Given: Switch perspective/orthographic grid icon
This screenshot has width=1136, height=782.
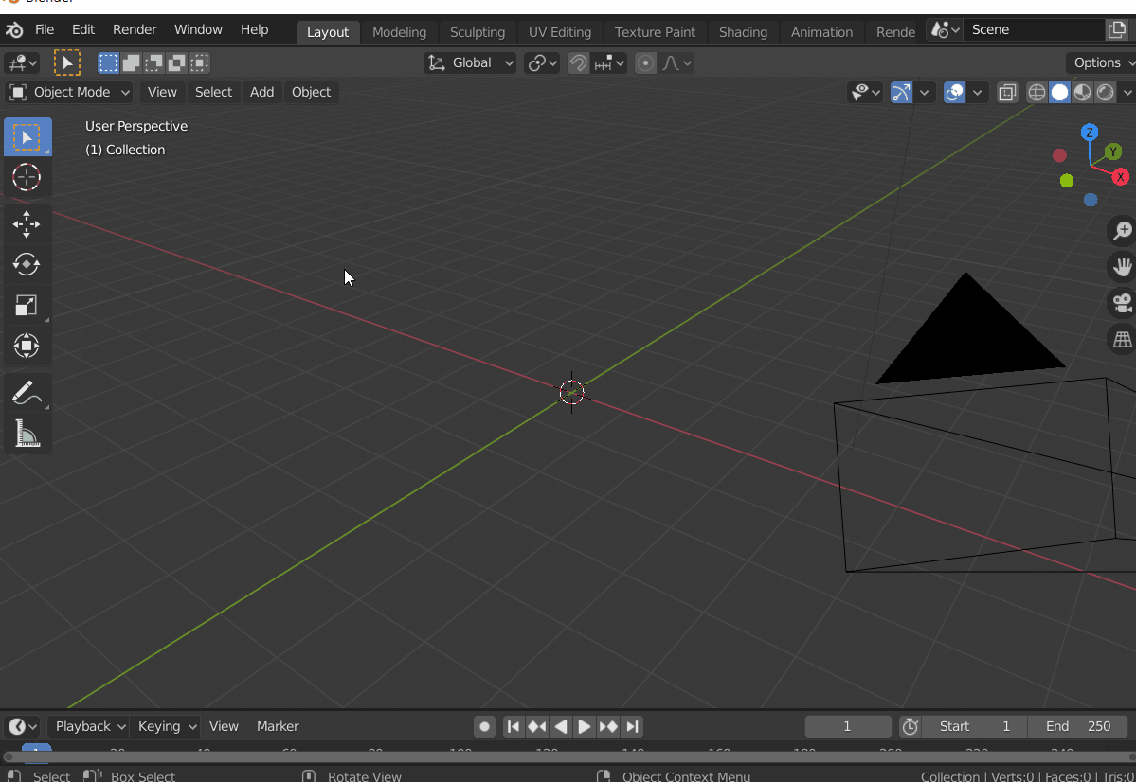Looking at the screenshot, I should 1122,339.
